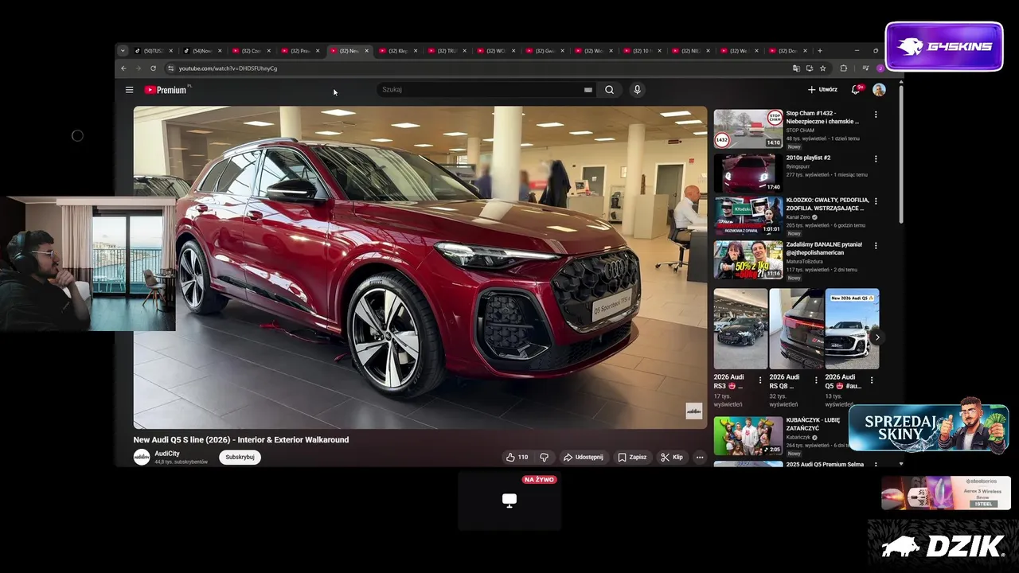Image resolution: width=1019 pixels, height=573 pixels.
Task: Close the active (32) New tab
Action: (366, 51)
